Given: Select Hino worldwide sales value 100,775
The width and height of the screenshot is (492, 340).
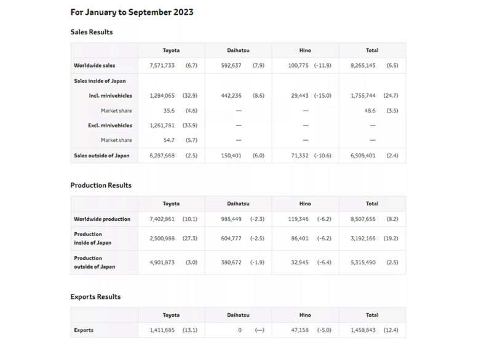Looking at the screenshot, I should click(x=298, y=66).
